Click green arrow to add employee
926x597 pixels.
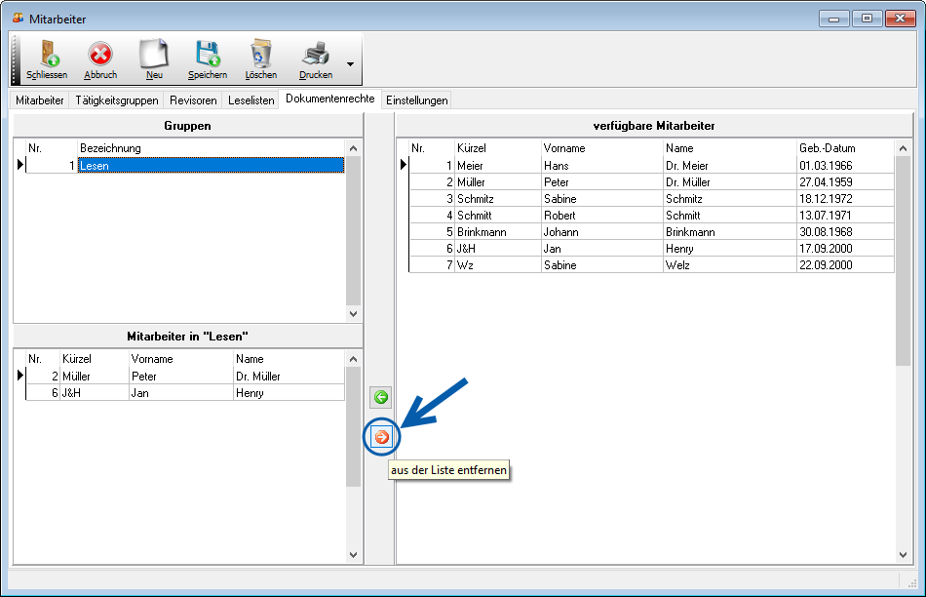(381, 397)
